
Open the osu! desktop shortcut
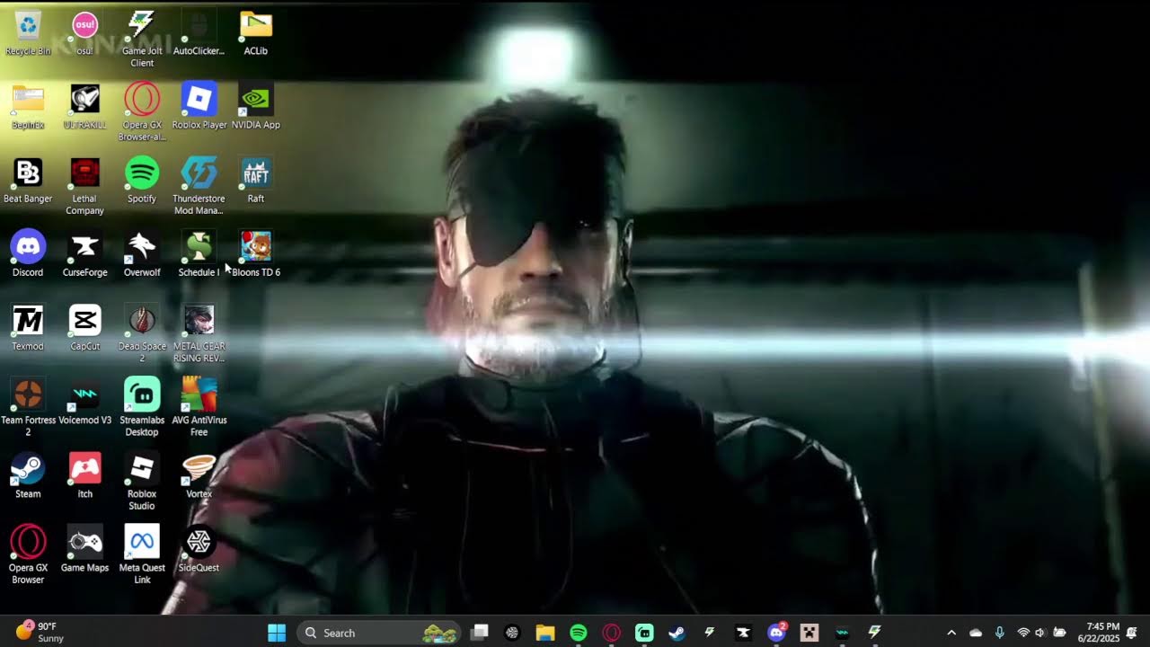click(x=84, y=32)
